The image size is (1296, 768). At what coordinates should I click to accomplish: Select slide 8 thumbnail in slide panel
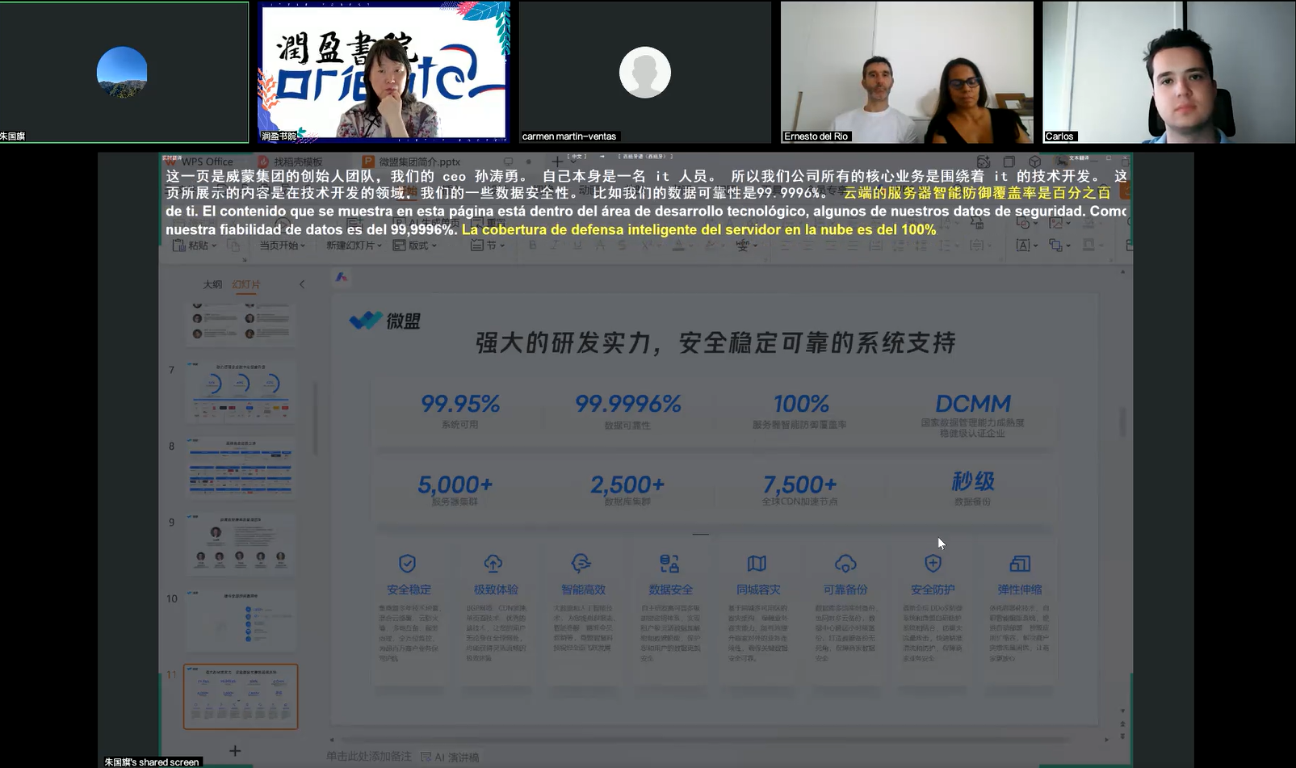click(x=241, y=467)
